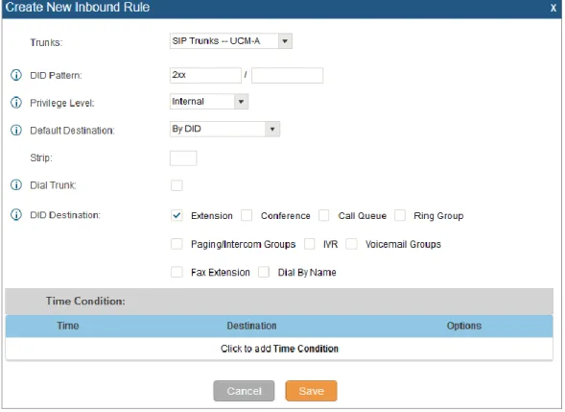Check the Paging/Intercom Groups checkbox

(x=177, y=244)
